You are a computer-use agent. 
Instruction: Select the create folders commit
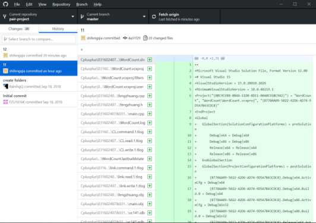pyautogui.click(x=39, y=83)
